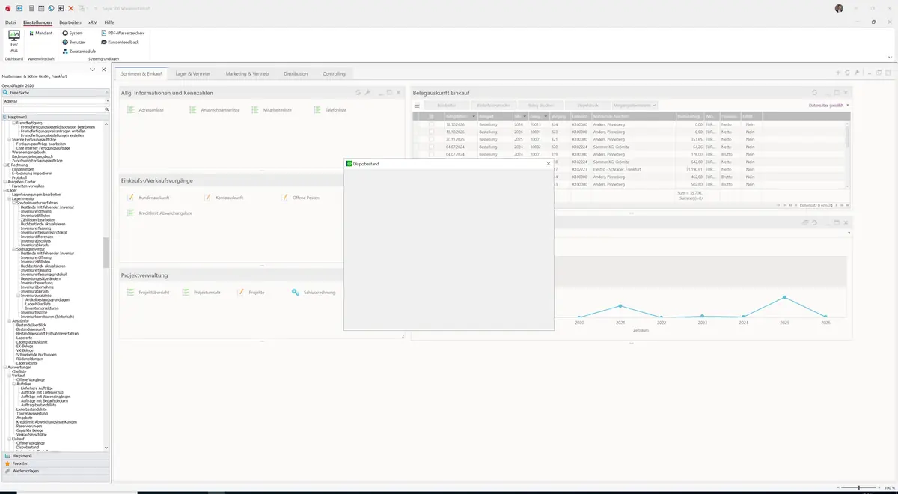Adjust the zoom slider in the status bar
Viewport: 898px width, 494px height.
[858, 487]
